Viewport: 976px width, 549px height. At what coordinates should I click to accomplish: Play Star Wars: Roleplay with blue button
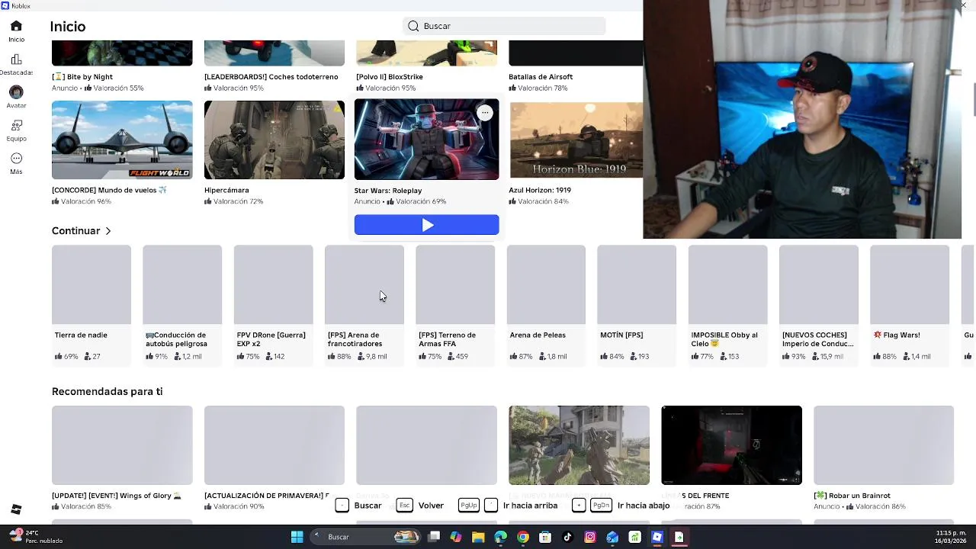[x=426, y=225]
